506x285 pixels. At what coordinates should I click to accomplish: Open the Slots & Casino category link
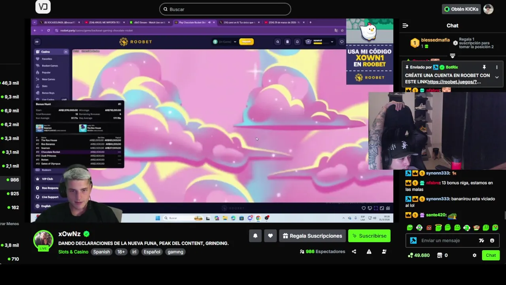point(74,252)
